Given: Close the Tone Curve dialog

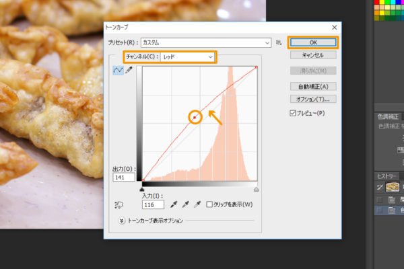Looking at the screenshot, I should tap(334, 27).
